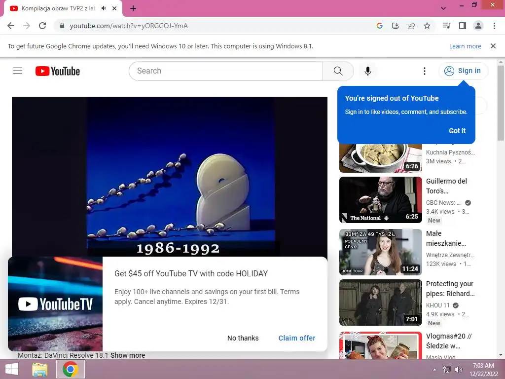505x379 pixels.
Task: Click the scrollbar down arrow
Action: 501,355
